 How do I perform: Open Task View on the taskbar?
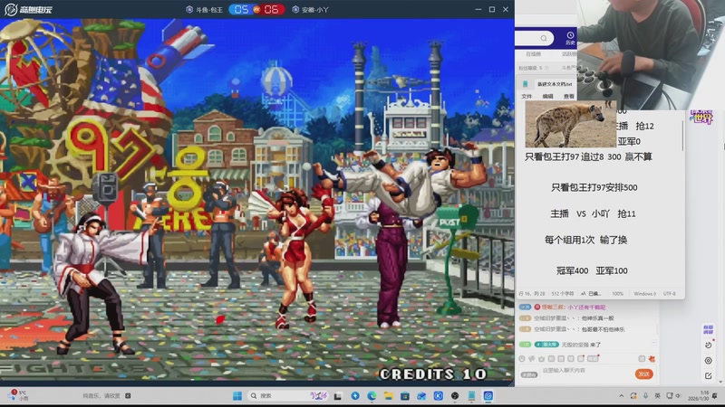pos(338,396)
